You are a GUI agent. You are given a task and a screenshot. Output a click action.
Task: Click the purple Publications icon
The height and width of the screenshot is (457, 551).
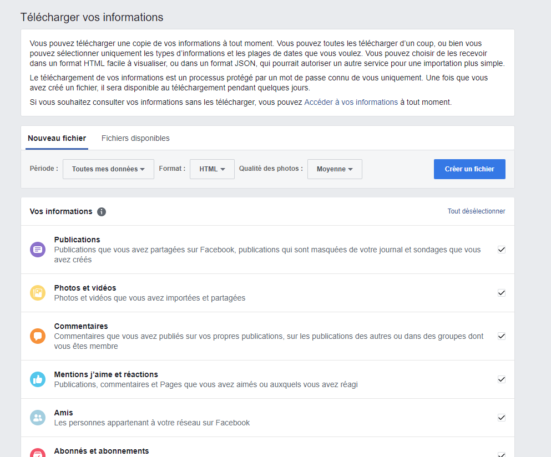38,250
